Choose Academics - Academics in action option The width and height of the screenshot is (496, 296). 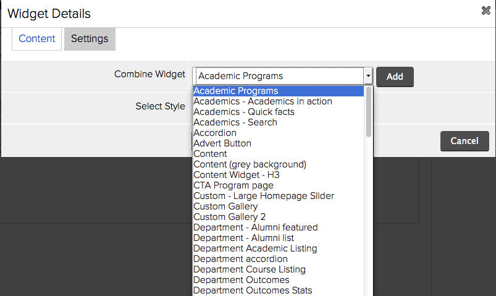pyautogui.click(x=279, y=101)
